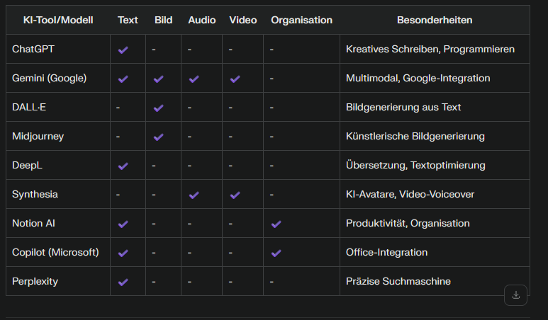Click the Organisation column header
This screenshot has width=548, height=320.
[x=301, y=20]
